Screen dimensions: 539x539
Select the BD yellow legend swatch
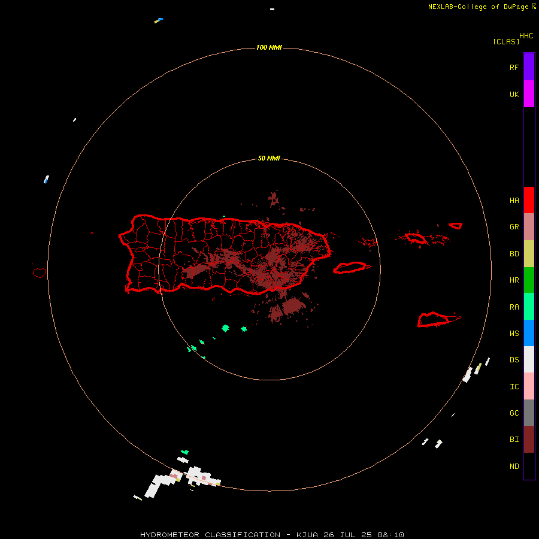coord(529,253)
